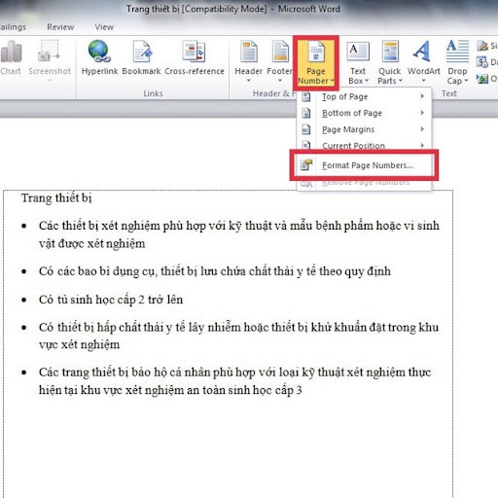Click the Date & Time icon
This screenshot has width=498, height=498.
coord(482,61)
